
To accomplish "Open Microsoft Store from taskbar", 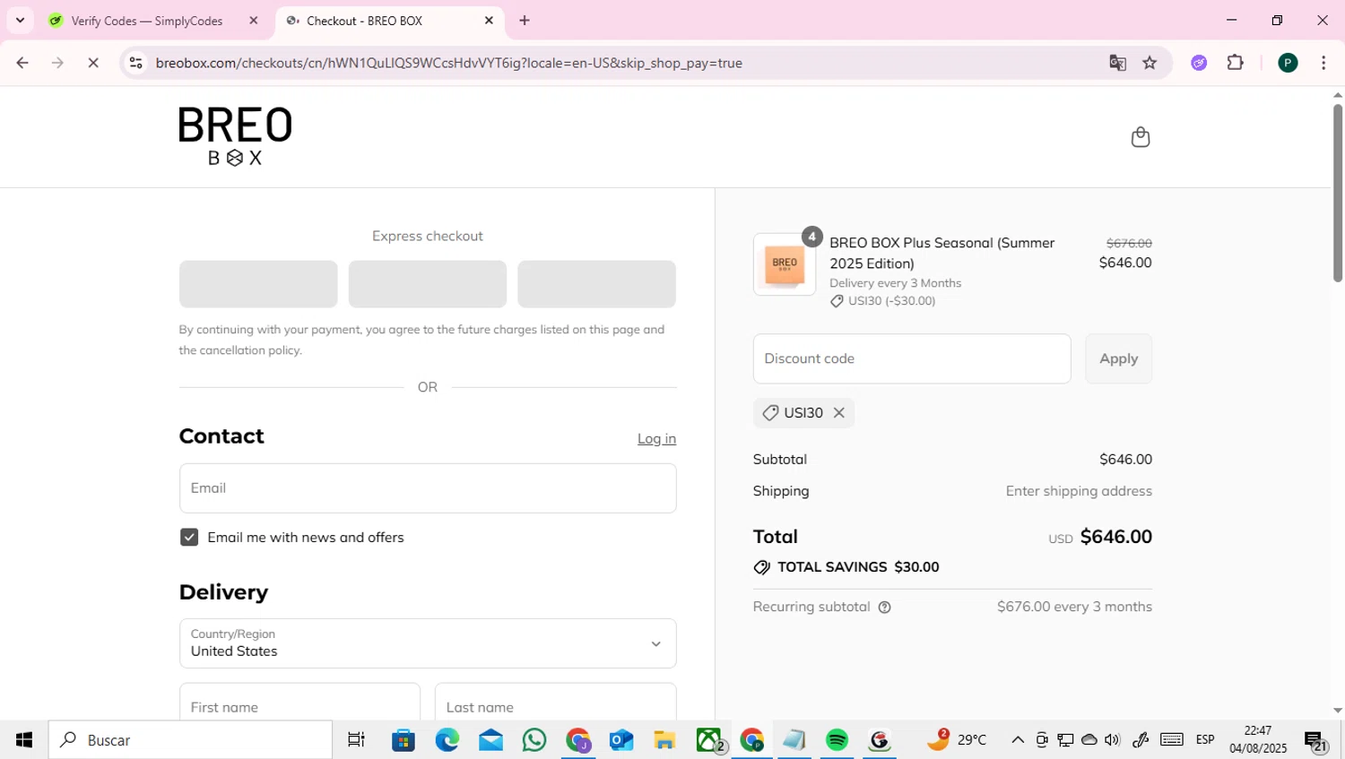I will [403, 739].
